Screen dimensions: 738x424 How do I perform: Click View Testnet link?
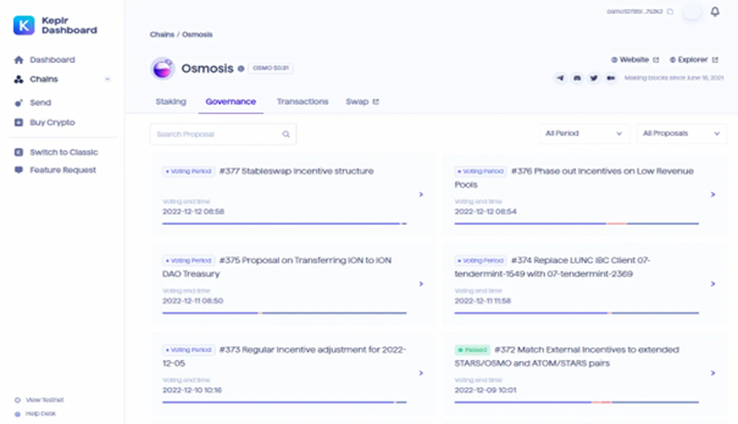click(44, 400)
